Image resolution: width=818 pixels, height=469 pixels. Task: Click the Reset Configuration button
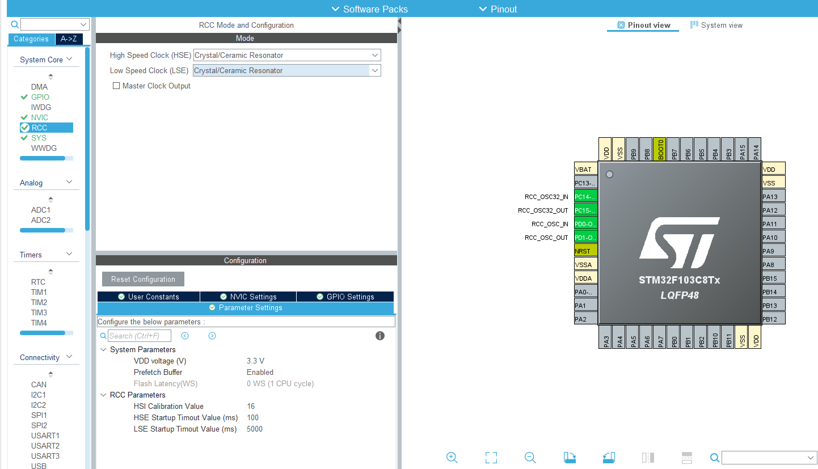tap(143, 279)
